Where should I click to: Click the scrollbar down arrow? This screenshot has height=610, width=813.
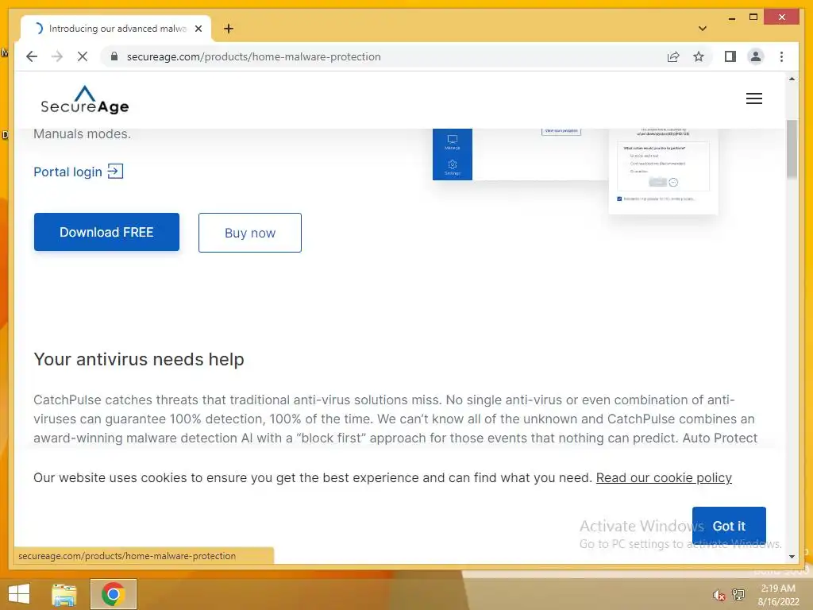click(x=792, y=557)
